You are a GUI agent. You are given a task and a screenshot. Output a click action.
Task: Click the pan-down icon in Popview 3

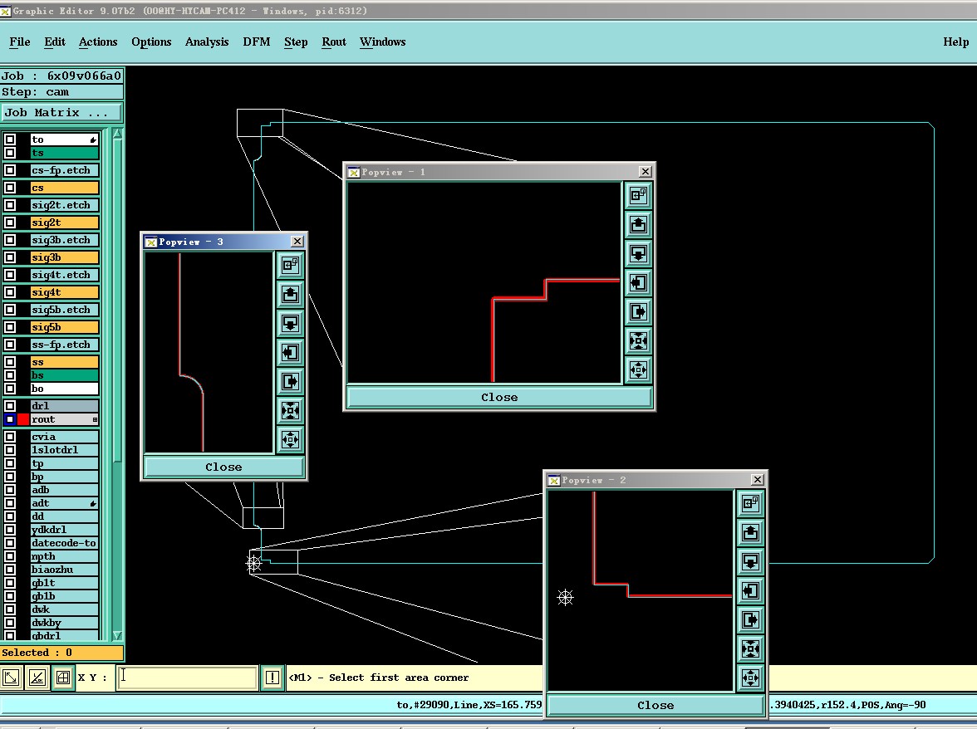(x=291, y=324)
